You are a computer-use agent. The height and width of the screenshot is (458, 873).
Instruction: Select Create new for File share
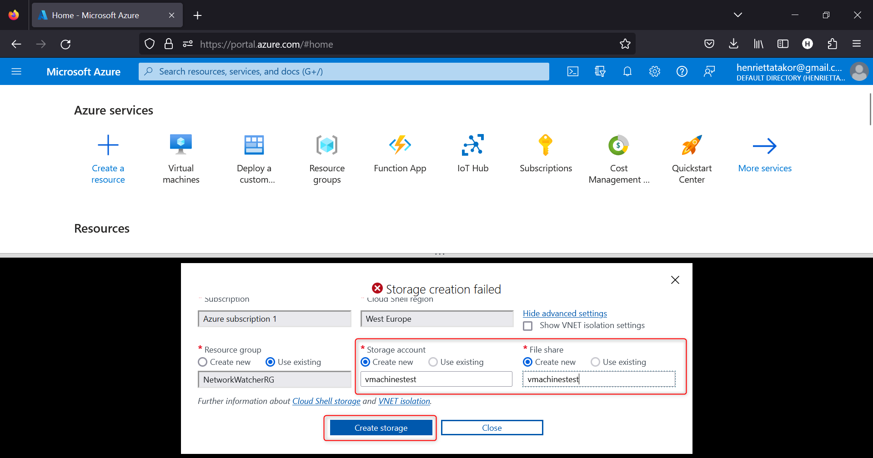pyautogui.click(x=527, y=362)
